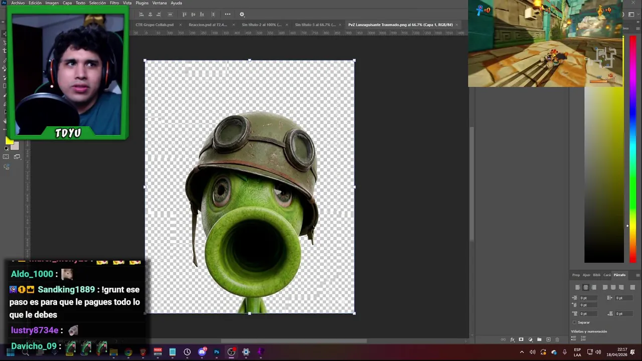
Task: Justify paragraph with last line left
Action: [x=605, y=287]
